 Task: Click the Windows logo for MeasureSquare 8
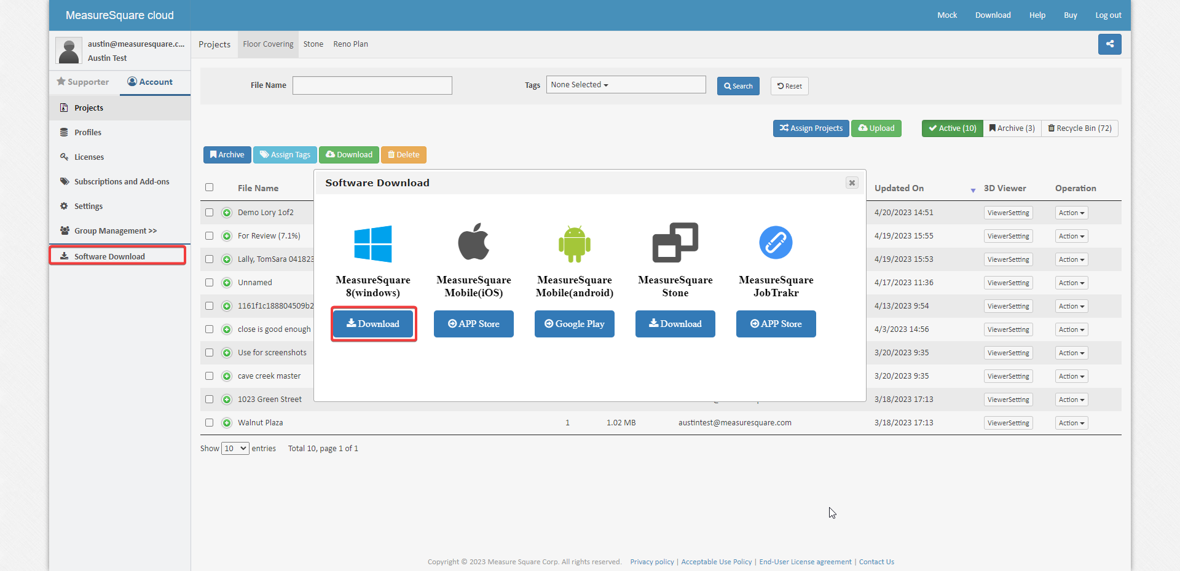click(x=373, y=244)
